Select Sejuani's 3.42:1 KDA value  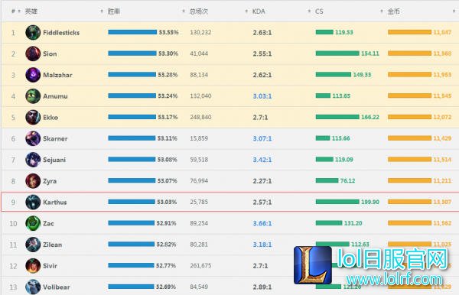click(262, 160)
